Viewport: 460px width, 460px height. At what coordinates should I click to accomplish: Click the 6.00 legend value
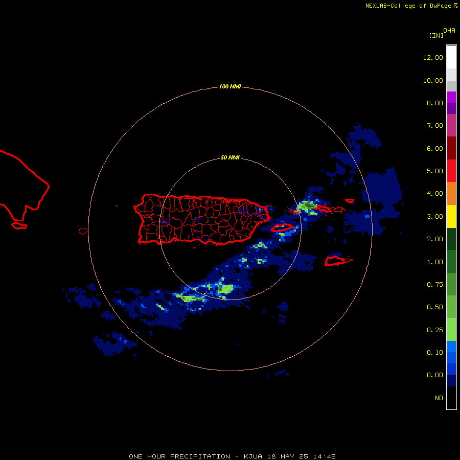(x=435, y=148)
